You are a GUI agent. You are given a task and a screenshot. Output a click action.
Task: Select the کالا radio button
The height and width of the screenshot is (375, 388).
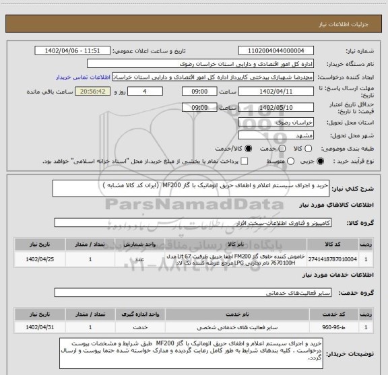308,148
